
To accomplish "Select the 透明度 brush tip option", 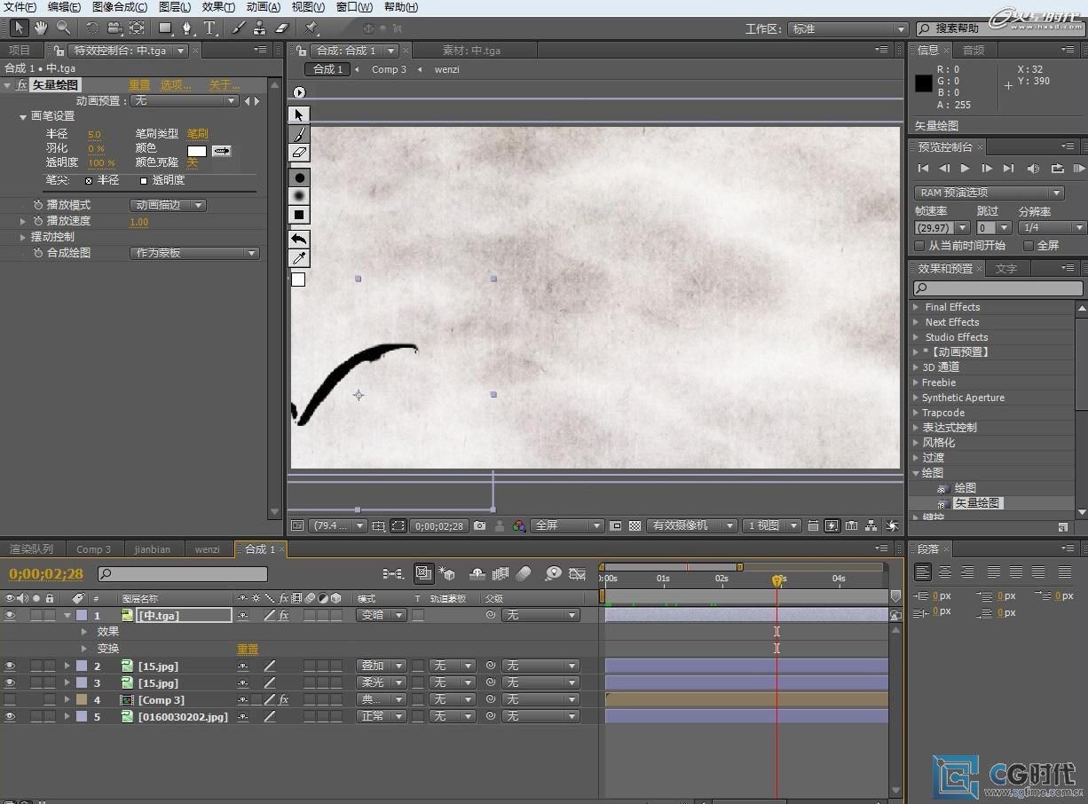I will point(144,180).
